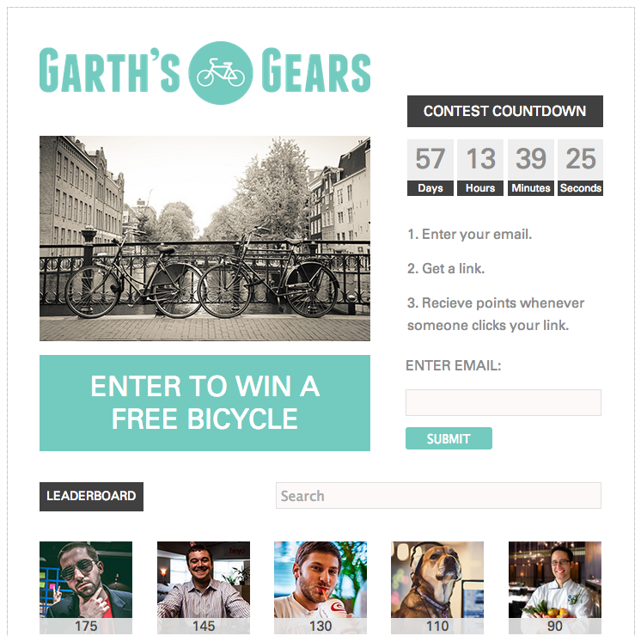Open the profile photo scoring 130 points
The height and width of the screenshot is (636, 641).
click(320, 587)
